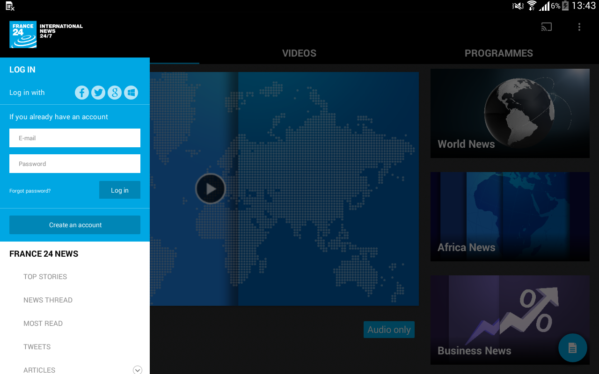Log in with Twitter icon

pyautogui.click(x=98, y=93)
